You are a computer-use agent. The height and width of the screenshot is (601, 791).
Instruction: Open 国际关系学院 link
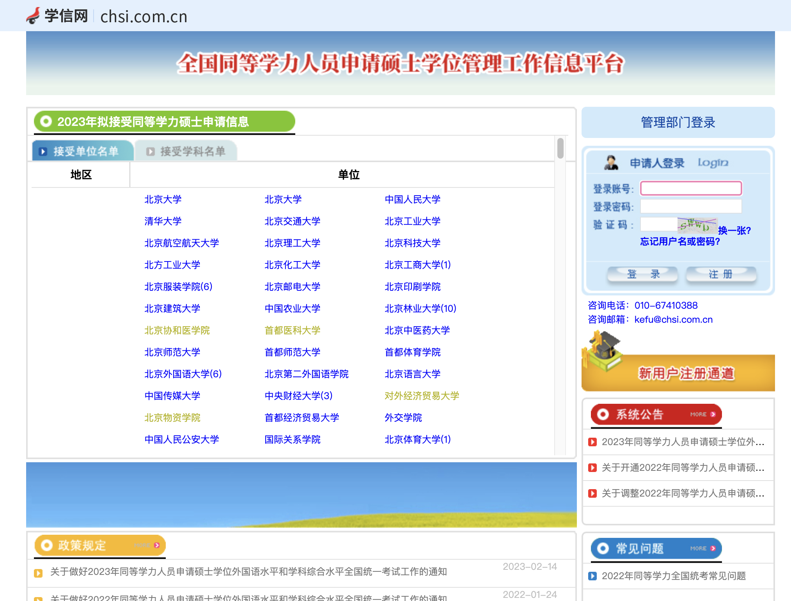point(293,440)
